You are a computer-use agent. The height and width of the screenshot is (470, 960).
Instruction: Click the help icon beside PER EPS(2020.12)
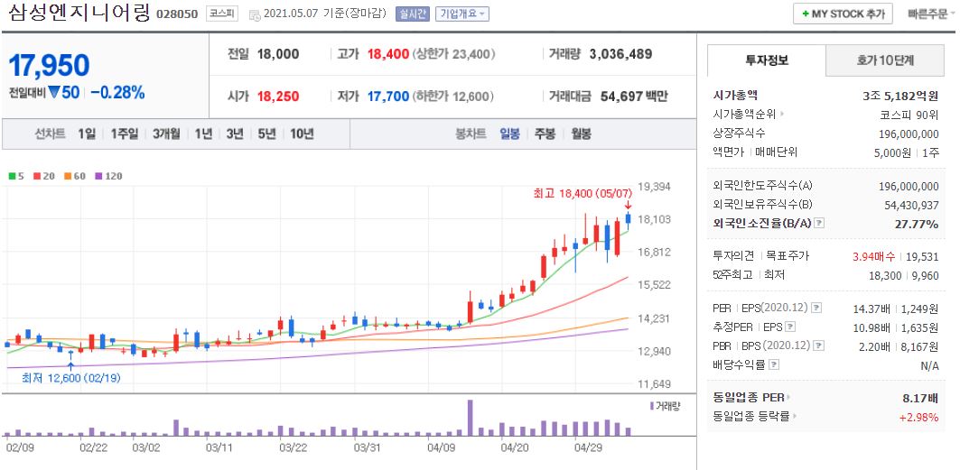click(816, 308)
